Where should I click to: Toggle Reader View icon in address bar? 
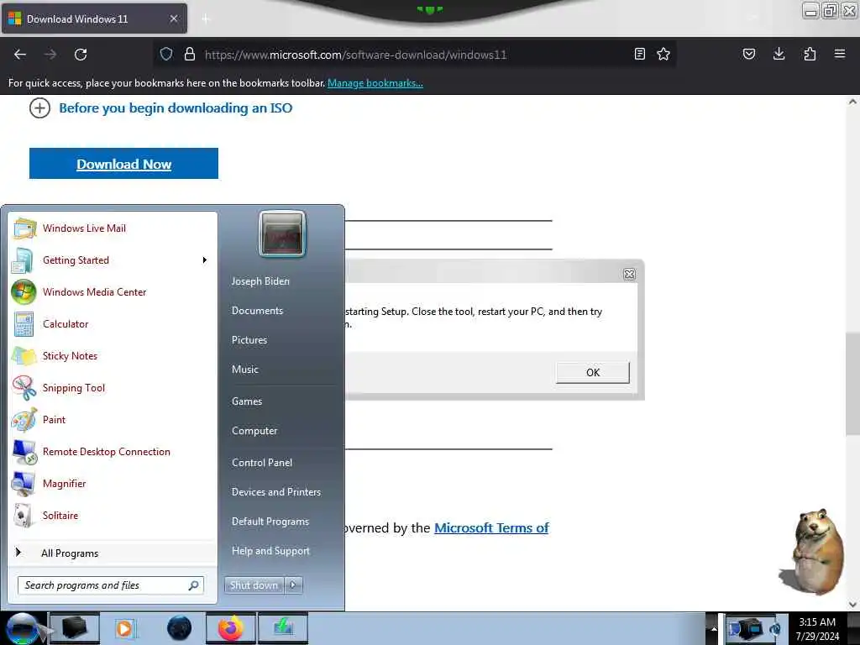[x=639, y=54]
